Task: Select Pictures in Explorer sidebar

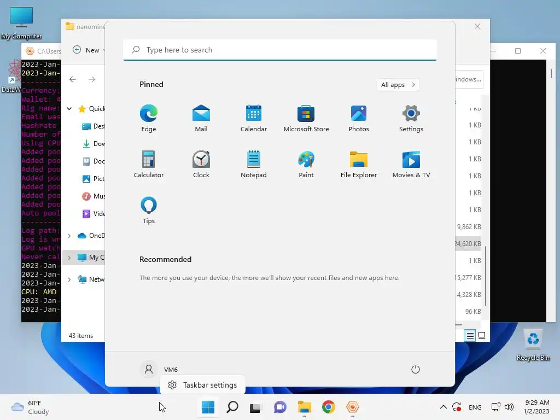Action: tap(93, 179)
